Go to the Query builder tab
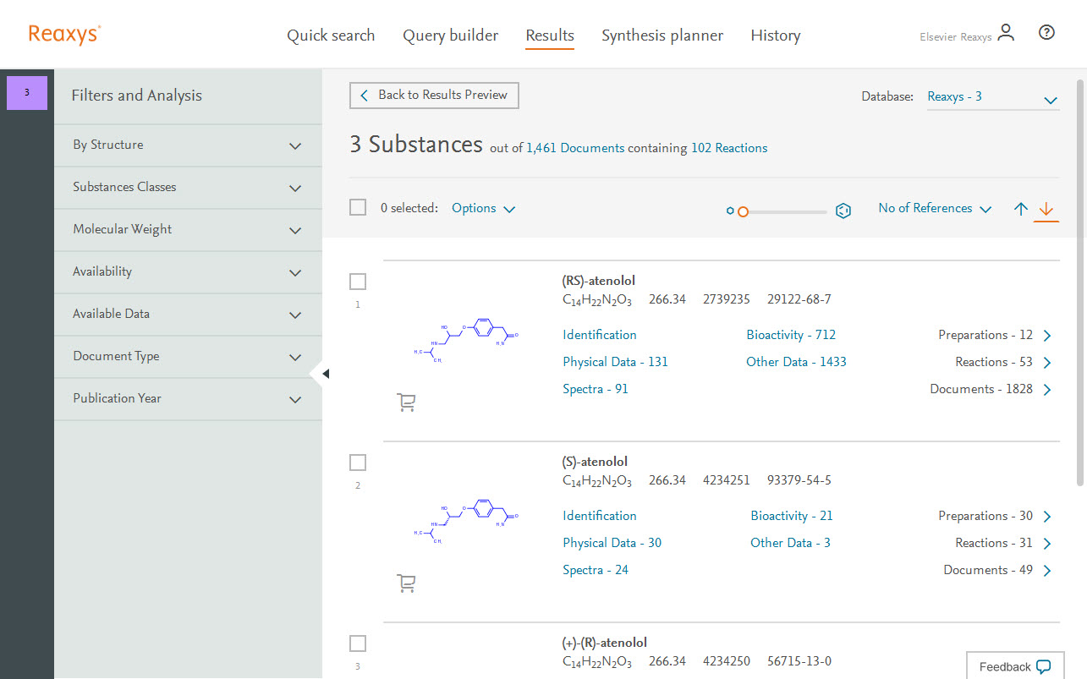This screenshot has height=679, width=1087. 450,36
